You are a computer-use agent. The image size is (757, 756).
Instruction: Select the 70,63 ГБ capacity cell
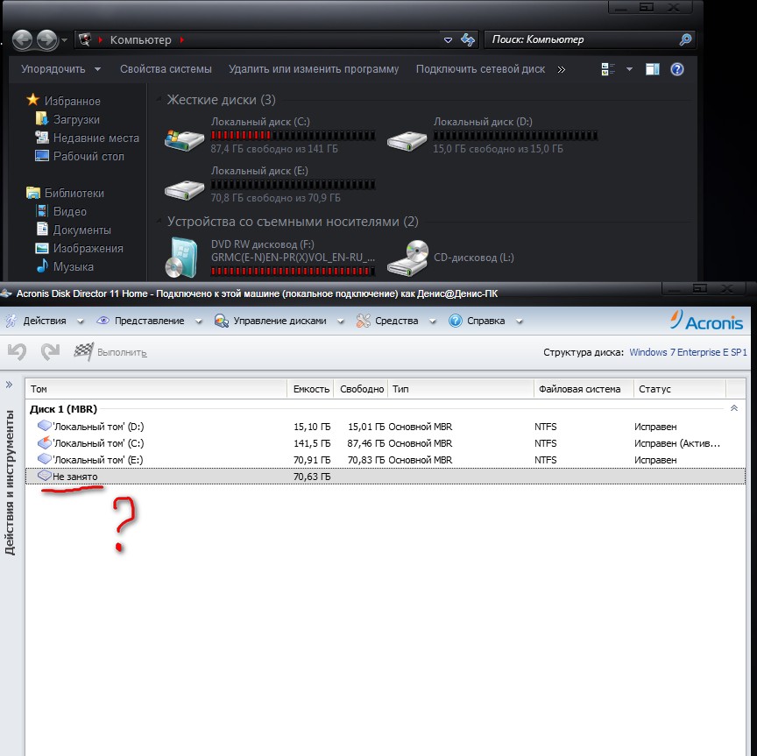pyautogui.click(x=312, y=477)
